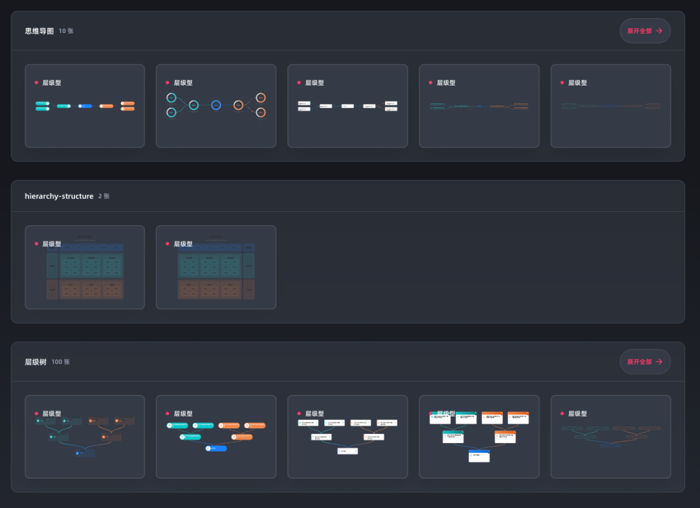The height and width of the screenshot is (508, 700).
Task: Click the arrow icon in 思维导图 展开全部 button
Action: point(659,31)
